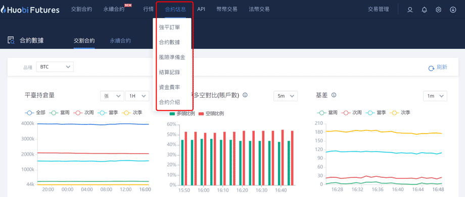Viewport: 465px width, 197px height.
Task: Click the 刷新 refresh icon
Action: click(431, 69)
